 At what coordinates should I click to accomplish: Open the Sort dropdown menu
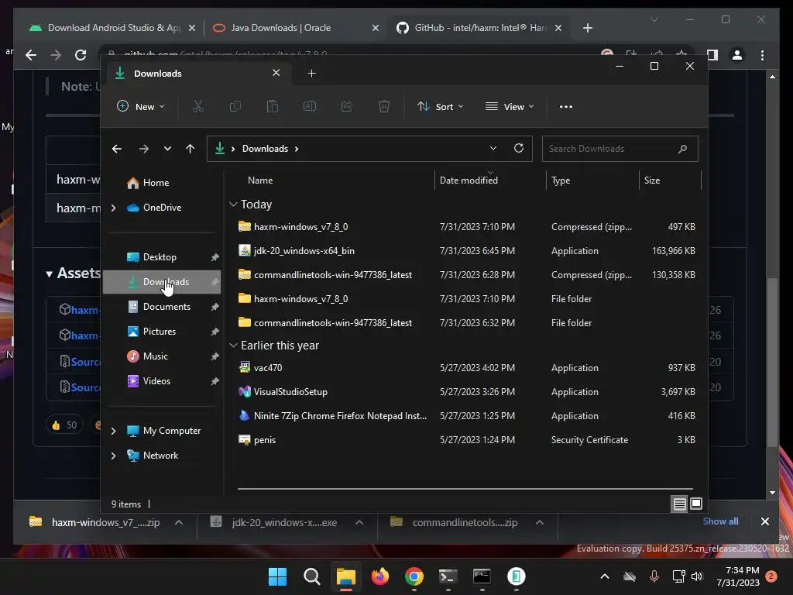441,107
